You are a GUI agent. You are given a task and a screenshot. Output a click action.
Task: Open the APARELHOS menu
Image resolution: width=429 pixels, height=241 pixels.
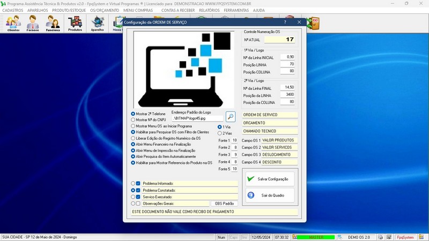tap(38, 10)
